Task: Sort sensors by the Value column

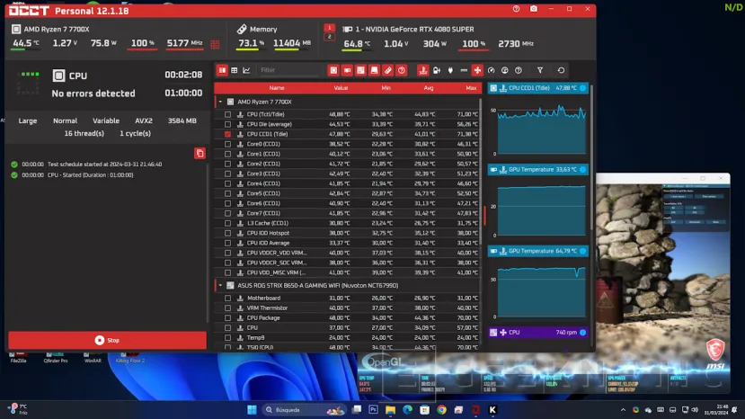Action: point(341,88)
